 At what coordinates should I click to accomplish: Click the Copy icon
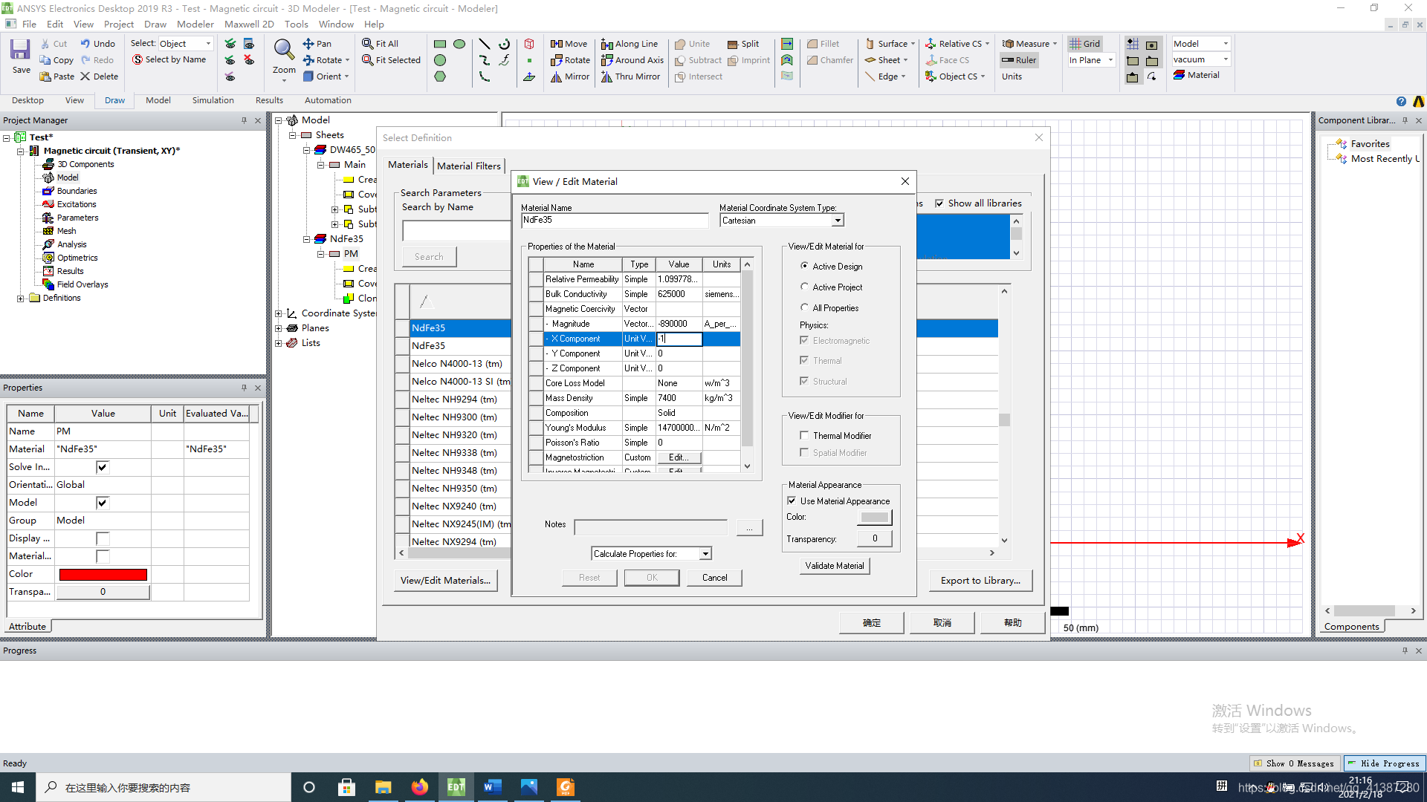tap(56, 60)
